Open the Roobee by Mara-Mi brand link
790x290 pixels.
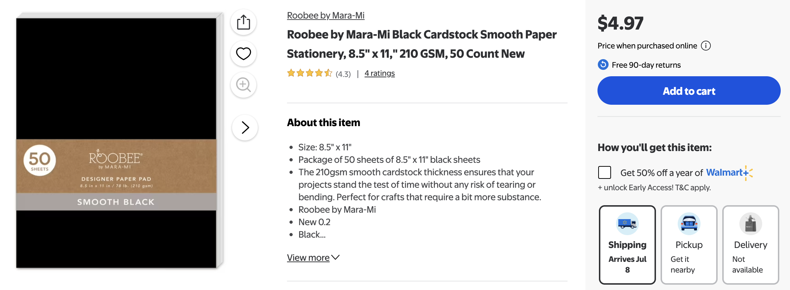[325, 16]
